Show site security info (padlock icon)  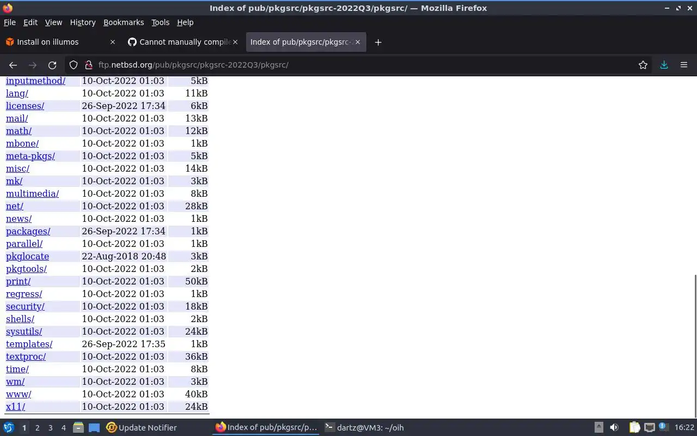click(x=89, y=65)
